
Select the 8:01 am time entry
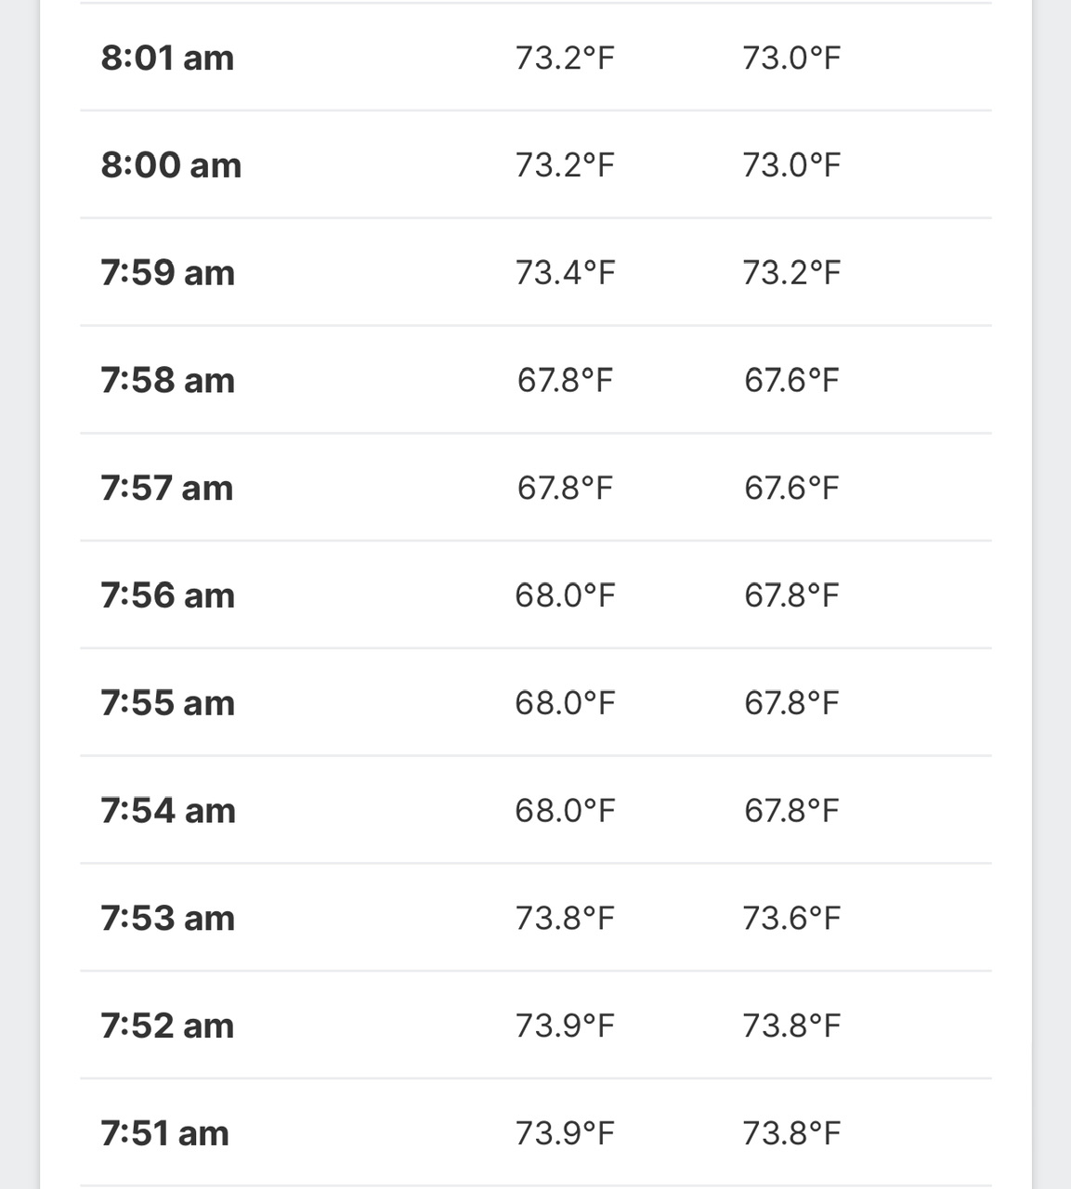tap(167, 58)
